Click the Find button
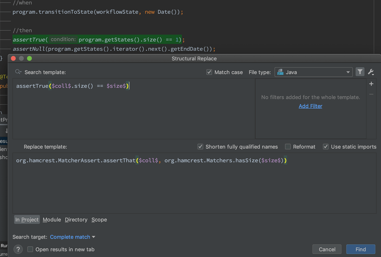The height and width of the screenshot is (257, 381). pos(361,249)
